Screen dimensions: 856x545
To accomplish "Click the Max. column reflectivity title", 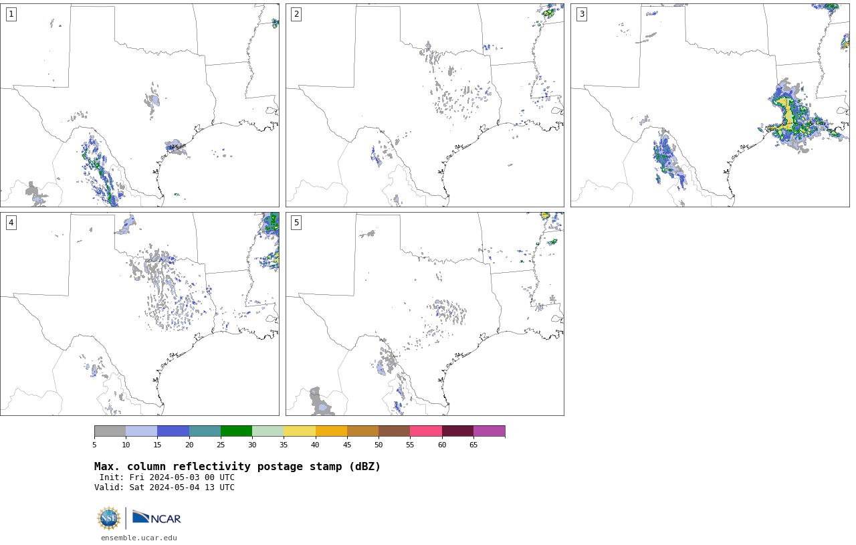I will [x=237, y=467].
